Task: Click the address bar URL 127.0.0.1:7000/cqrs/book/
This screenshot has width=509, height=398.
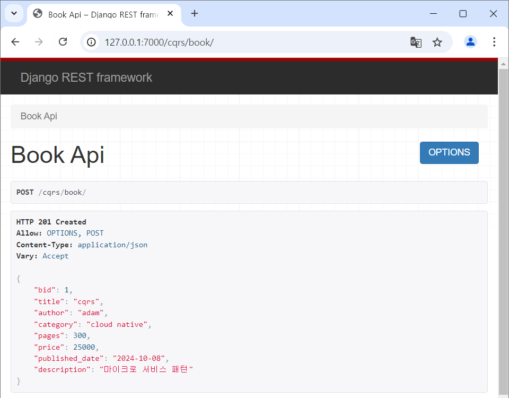Action: tap(159, 42)
